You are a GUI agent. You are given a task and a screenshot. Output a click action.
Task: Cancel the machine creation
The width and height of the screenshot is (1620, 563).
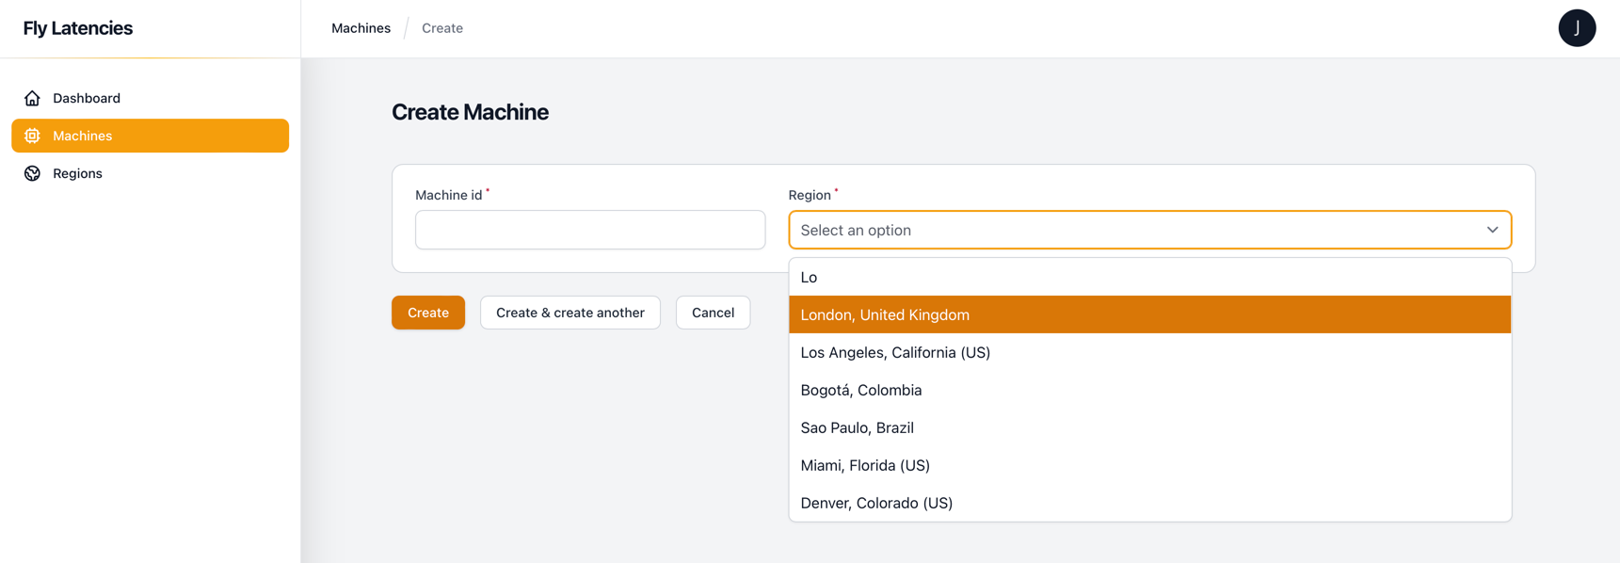pyautogui.click(x=713, y=313)
